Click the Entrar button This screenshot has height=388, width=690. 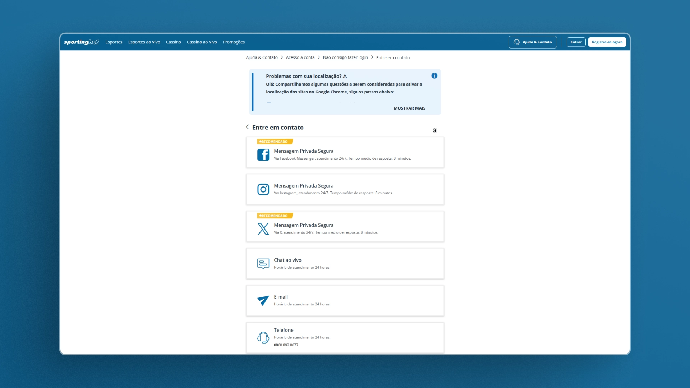tap(576, 42)
